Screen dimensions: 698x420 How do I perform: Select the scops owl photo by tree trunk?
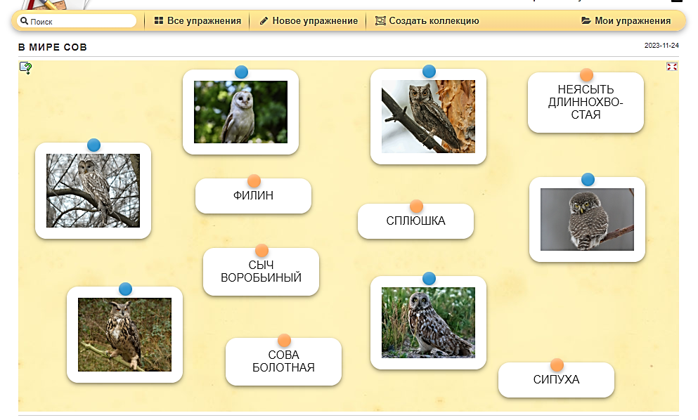pos(428,117)
